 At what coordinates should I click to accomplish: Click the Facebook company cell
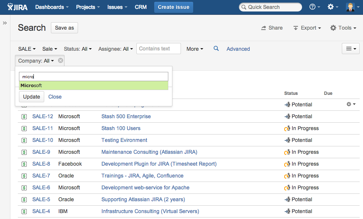coord(70,164)
